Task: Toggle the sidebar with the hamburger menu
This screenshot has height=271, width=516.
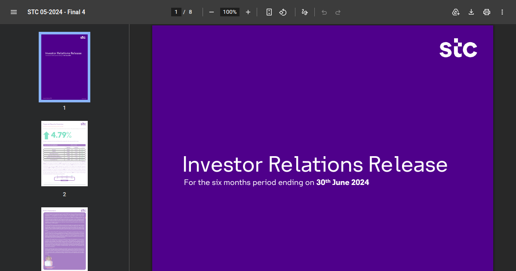Action: (x=14, y=12)
